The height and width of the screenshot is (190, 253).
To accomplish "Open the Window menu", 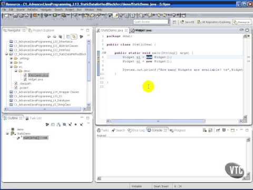I will [89, 9].
